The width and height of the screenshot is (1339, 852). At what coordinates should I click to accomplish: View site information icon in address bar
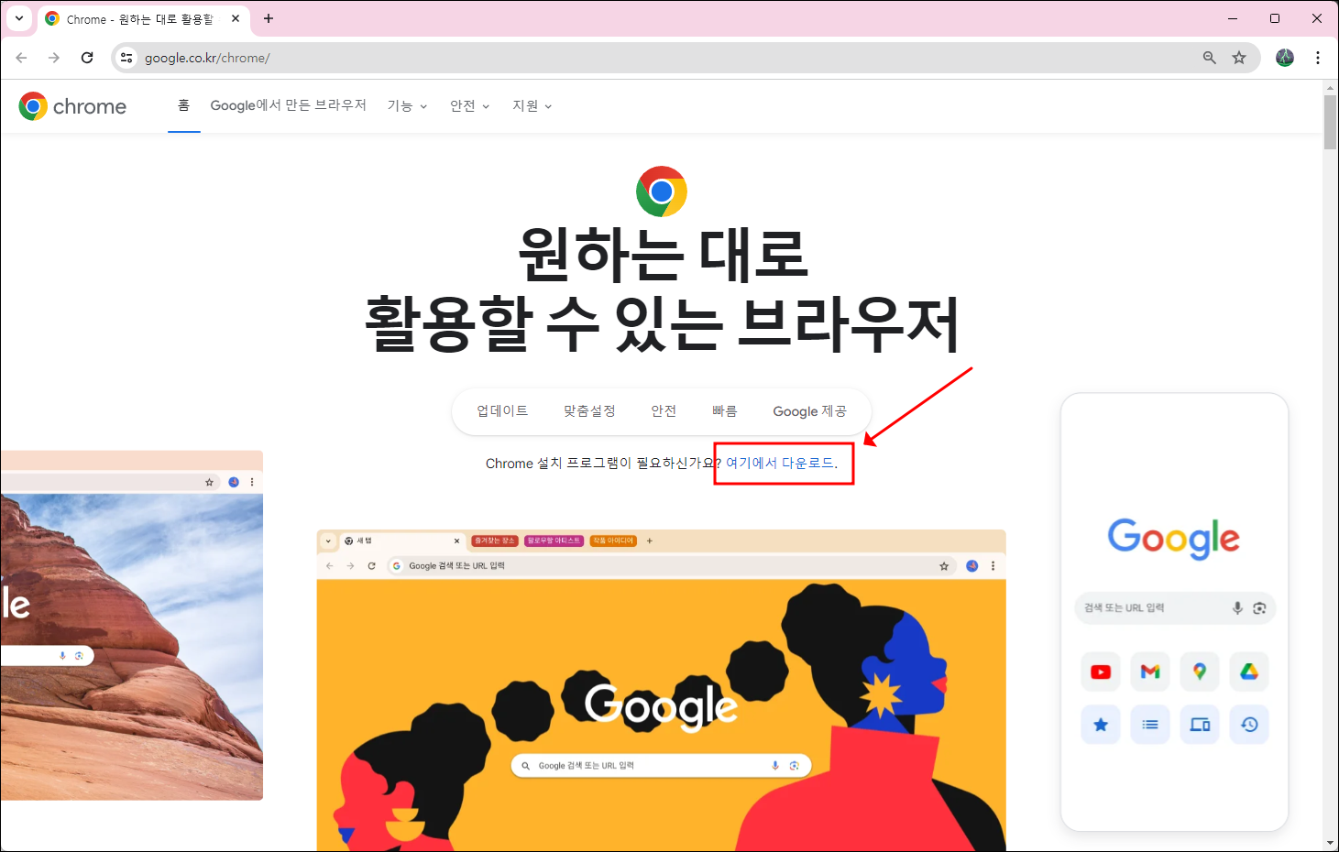(126, 58)
